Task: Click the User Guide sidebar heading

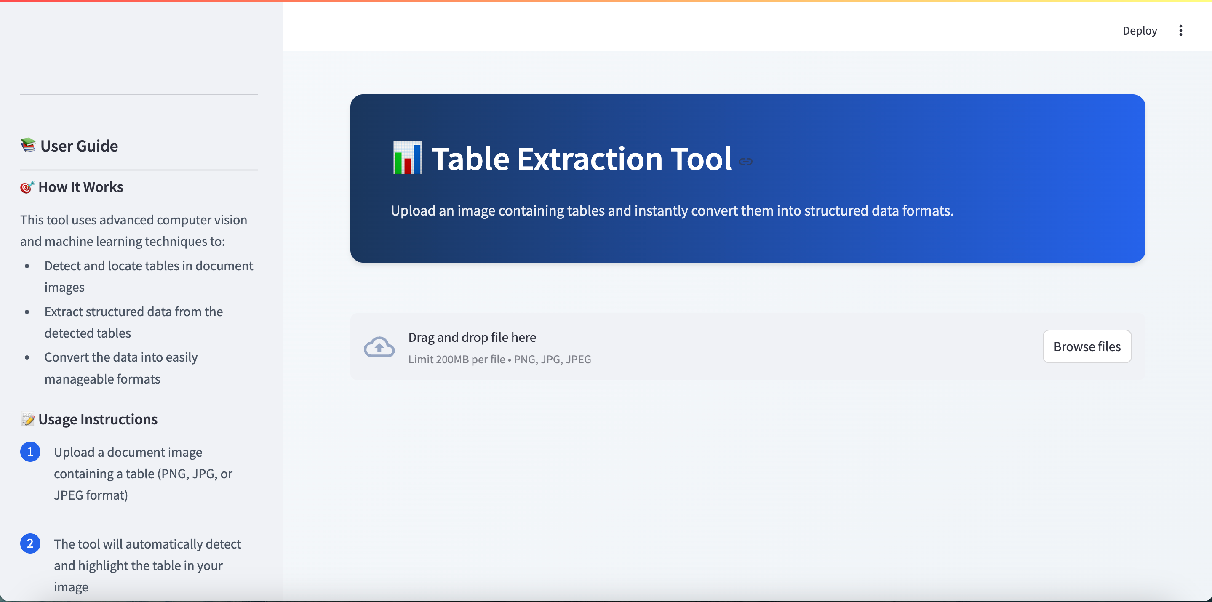Action: pos(79,146)
